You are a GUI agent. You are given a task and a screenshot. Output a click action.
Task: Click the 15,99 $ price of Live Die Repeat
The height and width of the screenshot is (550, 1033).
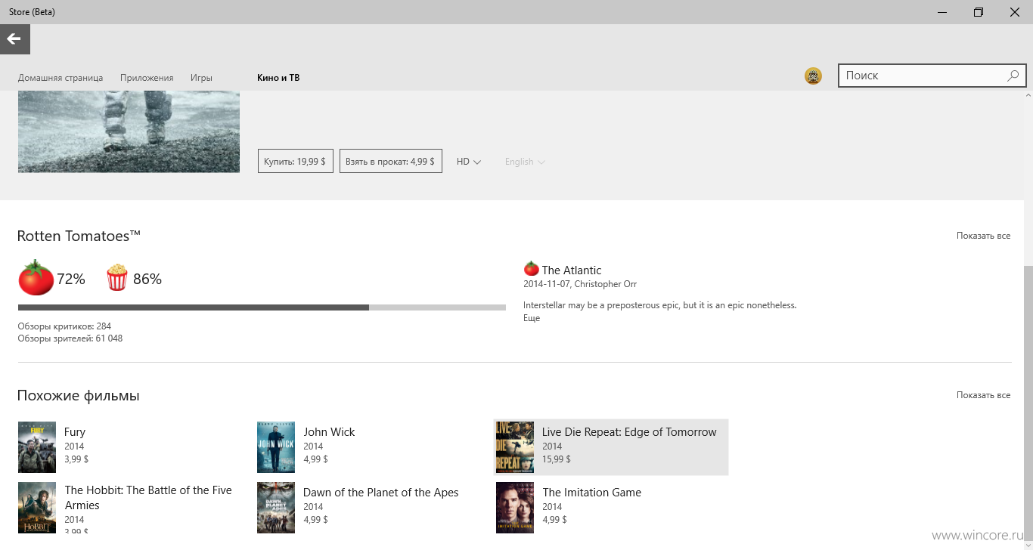557,459
